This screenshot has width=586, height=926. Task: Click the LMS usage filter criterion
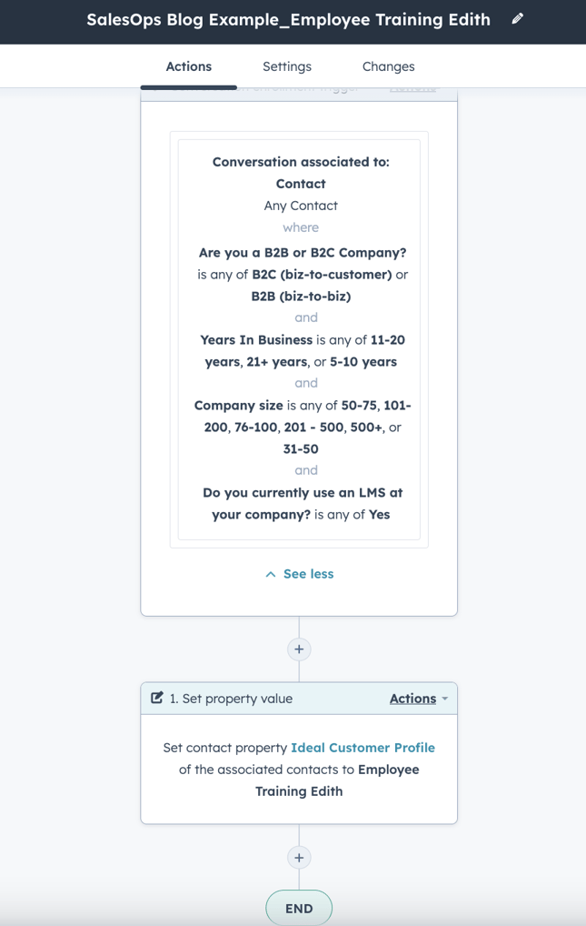click(x=302, y=503)
